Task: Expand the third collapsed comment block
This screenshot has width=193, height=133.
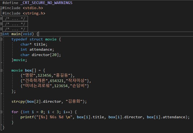Action: (1, 29)
